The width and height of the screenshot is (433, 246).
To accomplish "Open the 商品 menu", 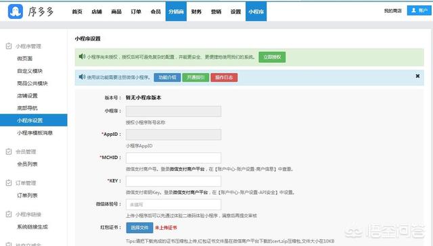I will [x=116, y=11].
